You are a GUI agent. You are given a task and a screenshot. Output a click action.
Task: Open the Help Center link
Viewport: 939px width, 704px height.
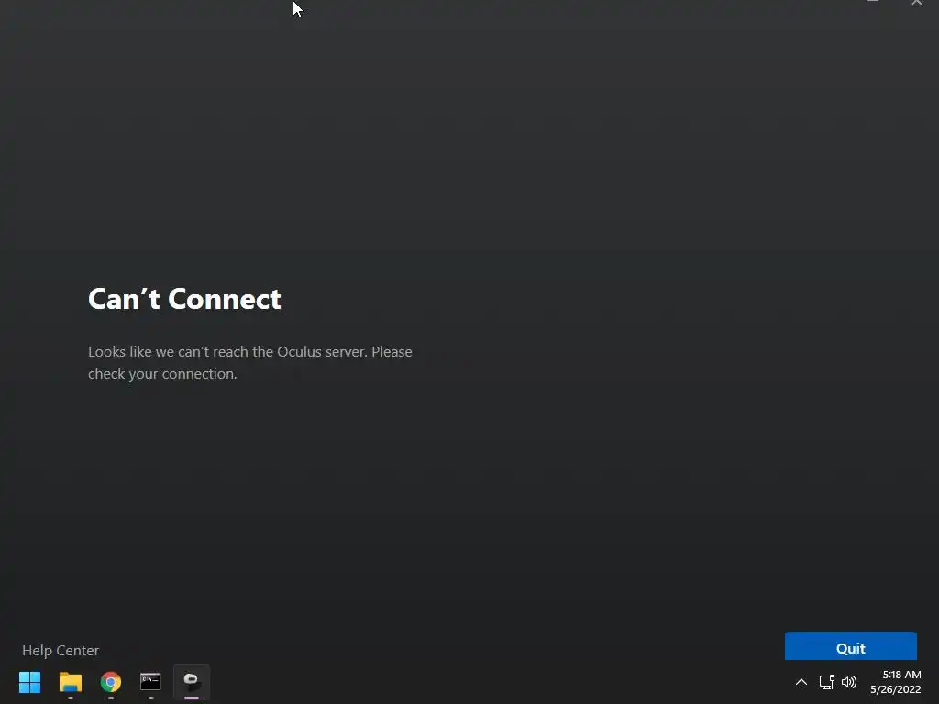(61, 650)
